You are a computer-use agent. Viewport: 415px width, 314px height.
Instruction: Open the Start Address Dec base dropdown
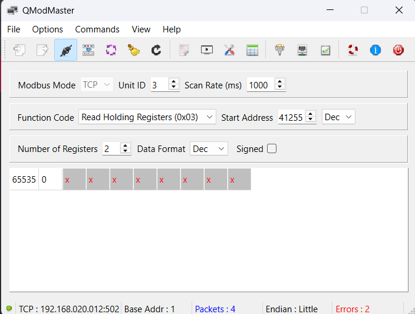click(338, 117)
